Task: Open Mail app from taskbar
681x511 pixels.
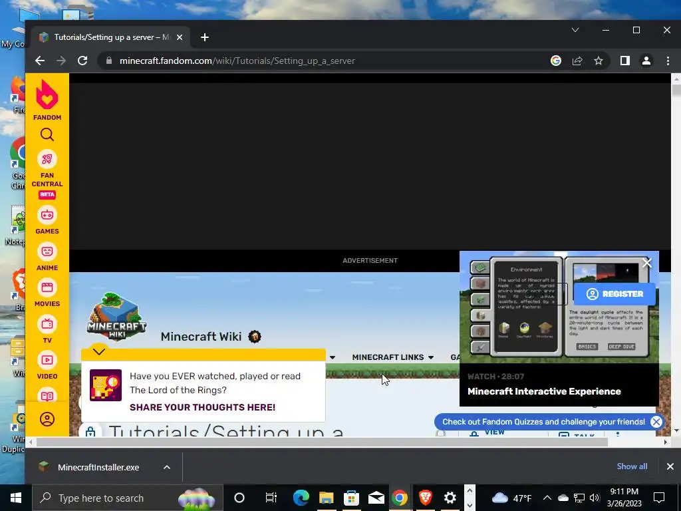Action: (376, 498)
